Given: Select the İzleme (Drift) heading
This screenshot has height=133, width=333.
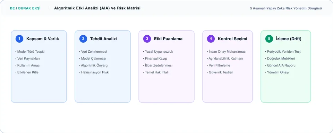Looking at the screenshot, I should click(x=289, y=39).
